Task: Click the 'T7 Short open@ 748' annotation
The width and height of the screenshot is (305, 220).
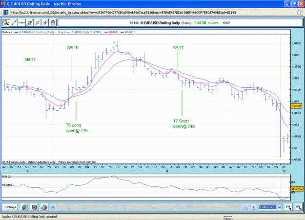Action: tap(184, 123)
